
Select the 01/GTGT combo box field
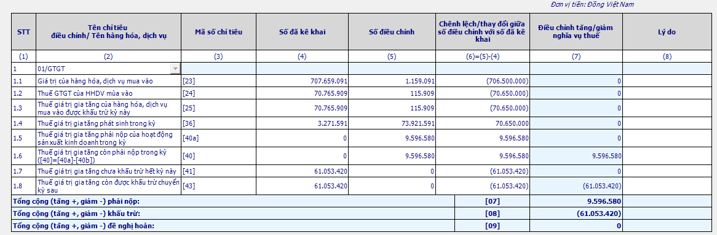point(108,69)
